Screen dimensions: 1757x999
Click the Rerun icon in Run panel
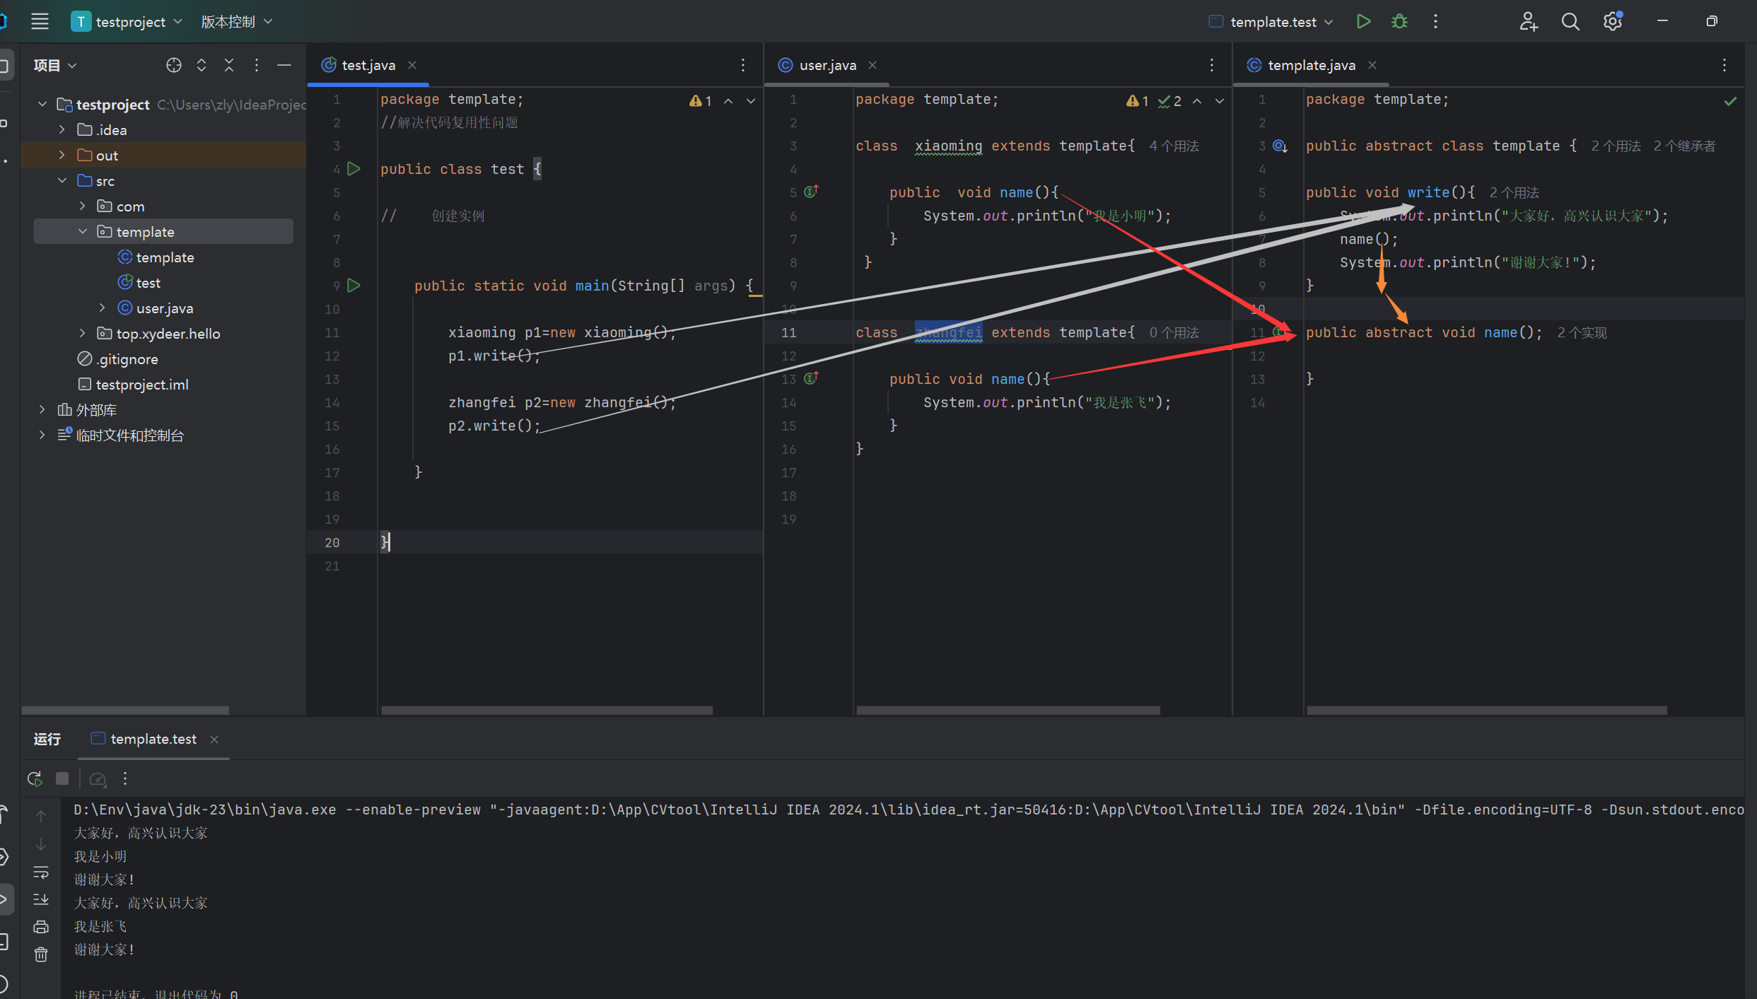[x=35, y=778]
